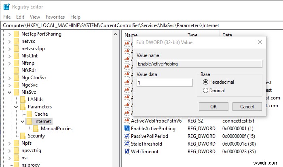Open the View menu
Viewport: 283px width, 167px height.
coord(35,17)
